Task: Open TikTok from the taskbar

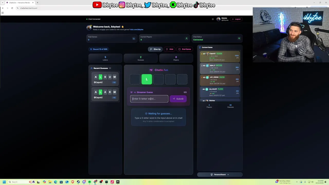Action: tap(112, 182)
